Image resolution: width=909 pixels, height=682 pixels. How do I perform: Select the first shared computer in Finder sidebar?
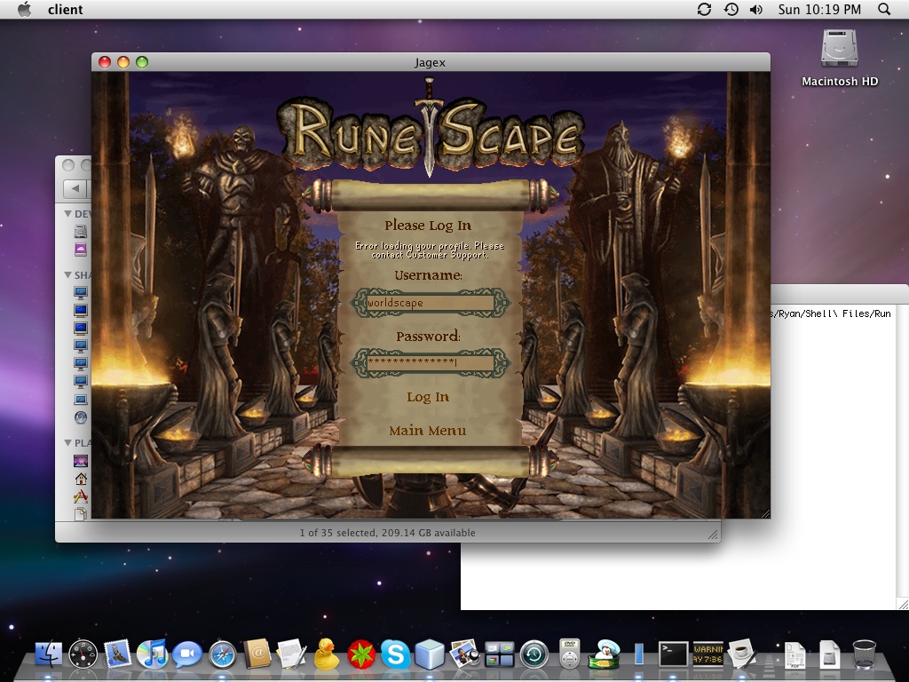pyautogui.click(x=81, y=292)
